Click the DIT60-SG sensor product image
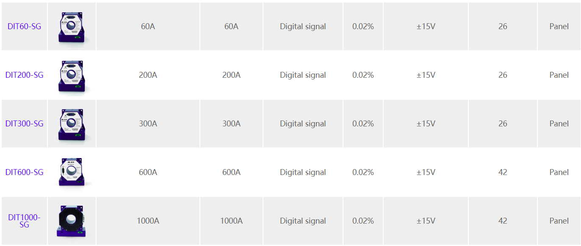Image resolution: width=581 pixels, height=246 pixels. click(72, 26)
